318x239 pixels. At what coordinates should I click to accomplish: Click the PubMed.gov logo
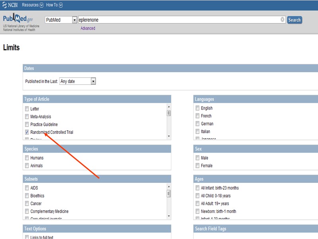pos(18,18)
